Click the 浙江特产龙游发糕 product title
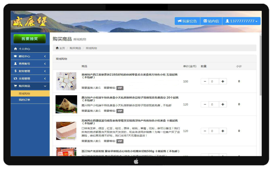The image size is (273, 170). pyautogui.click(x=131, y=151)
